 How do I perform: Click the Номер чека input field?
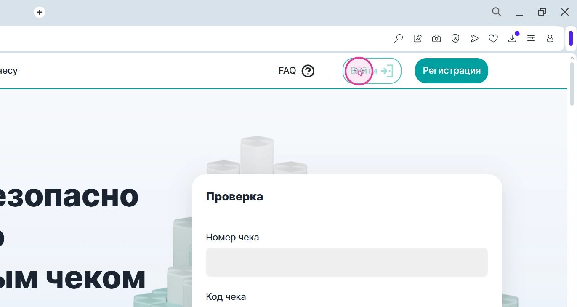[x=346, y=262]
